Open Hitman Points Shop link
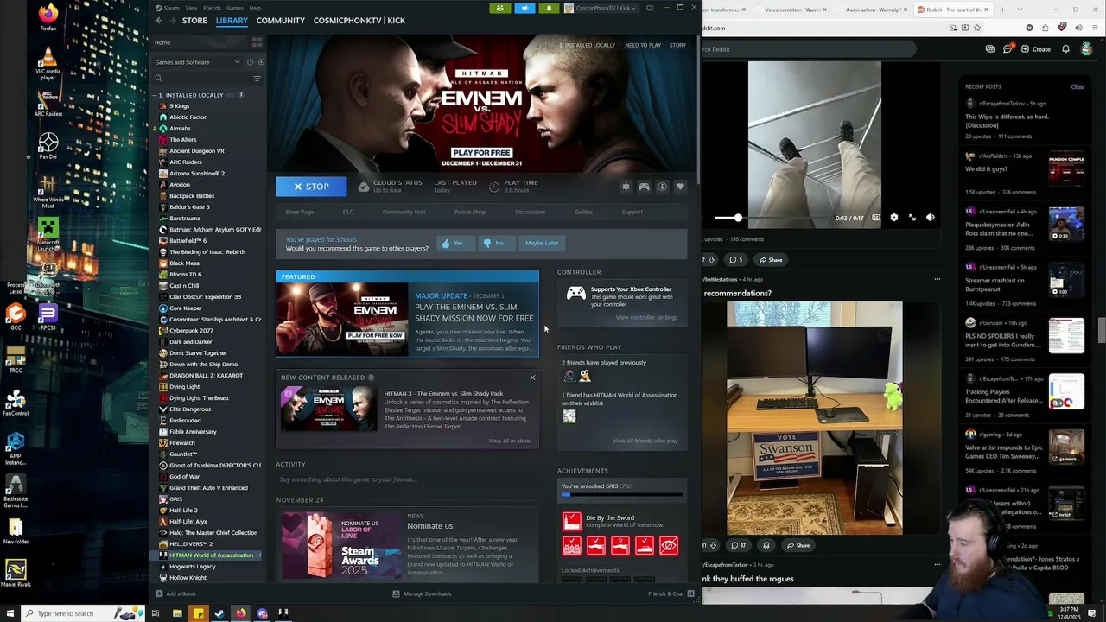Image resolution: width=1106 pixels, height=622 pixels. click(x=470, y=212)
